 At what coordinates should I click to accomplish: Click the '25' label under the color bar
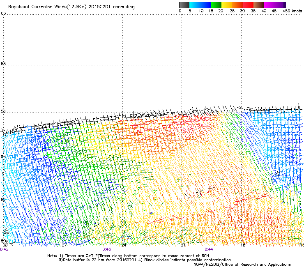[232, 11]
